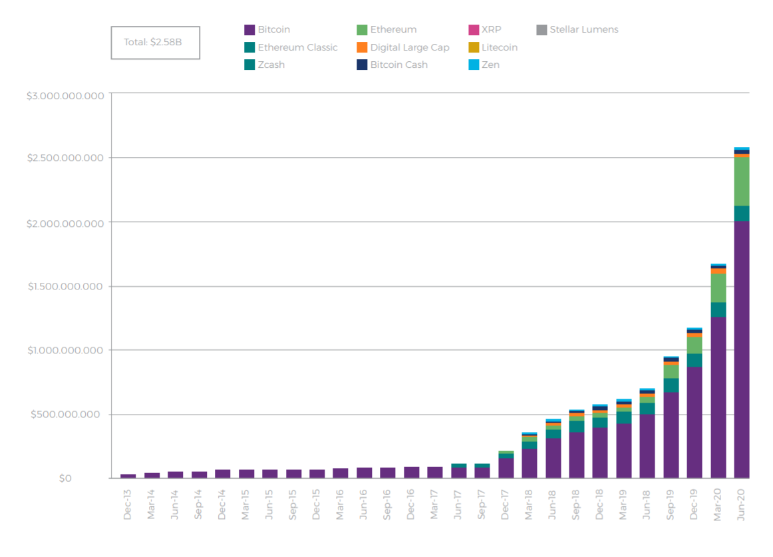Click the Litecoin legend color square
The width and height of the screenshot is (773, 557).
pyautogui.click(x=474, y=47)
